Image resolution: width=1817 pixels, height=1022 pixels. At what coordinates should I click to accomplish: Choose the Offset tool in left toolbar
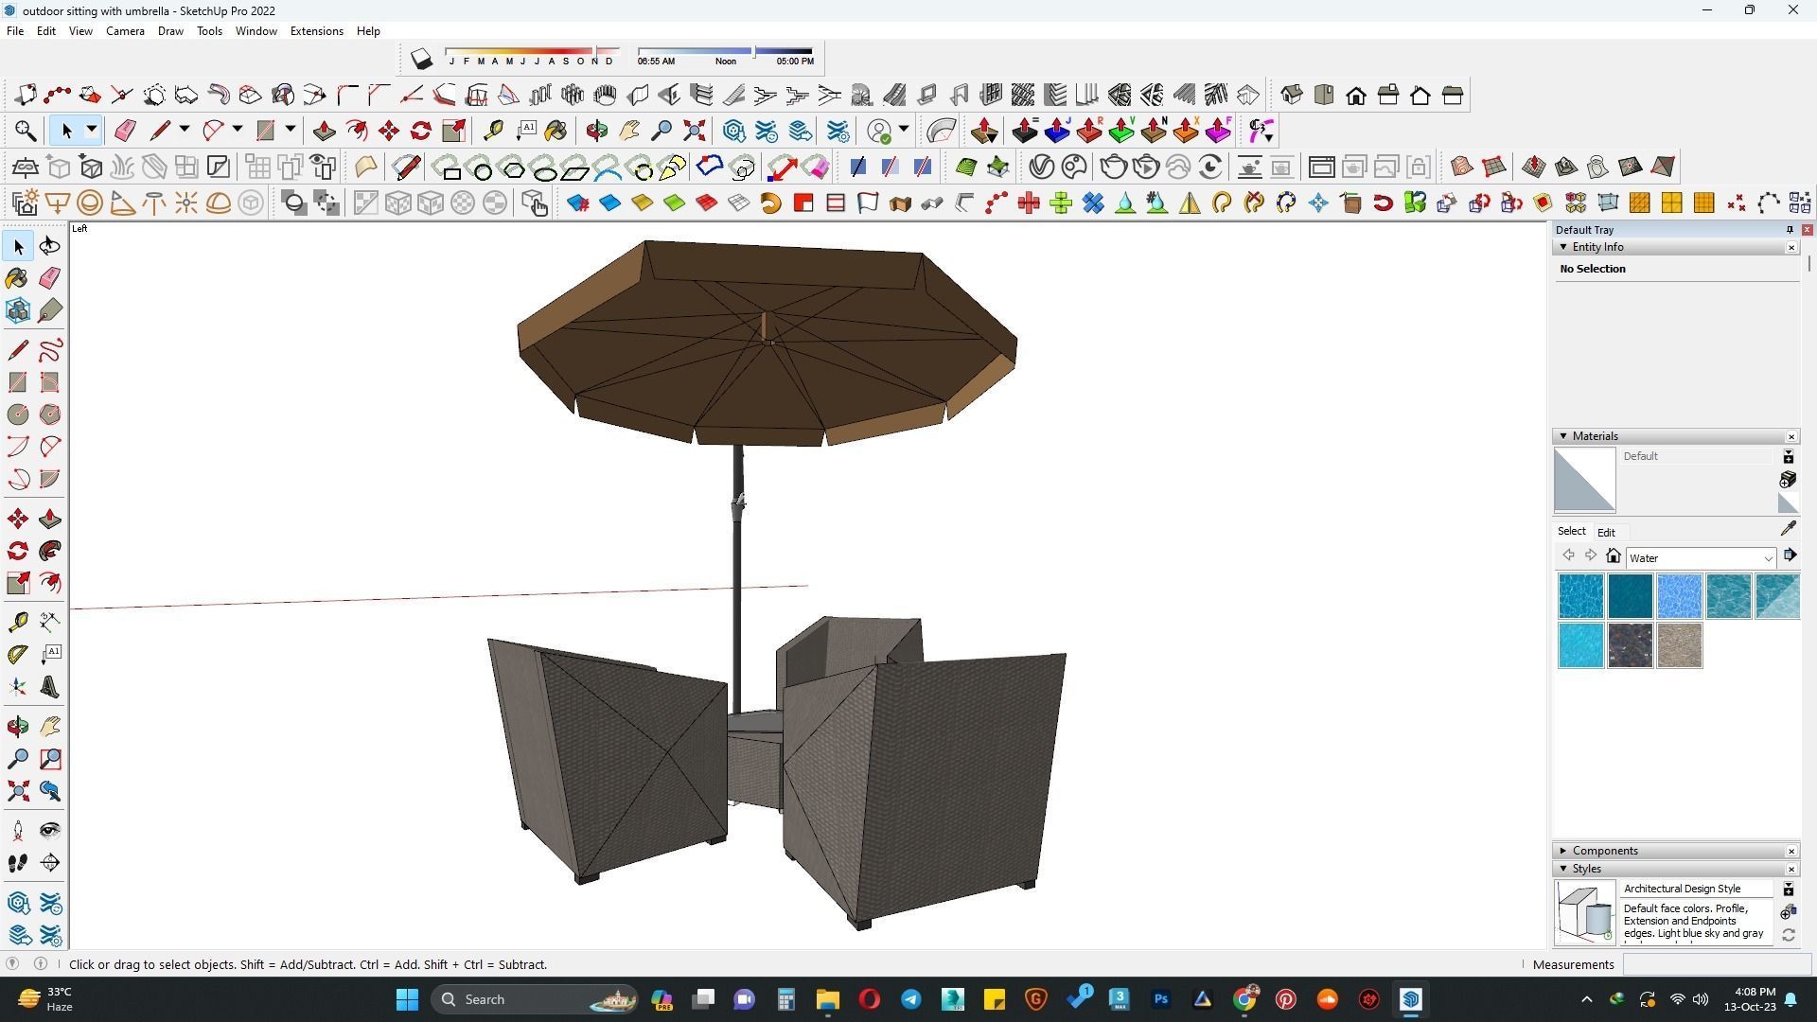point(50,583)
